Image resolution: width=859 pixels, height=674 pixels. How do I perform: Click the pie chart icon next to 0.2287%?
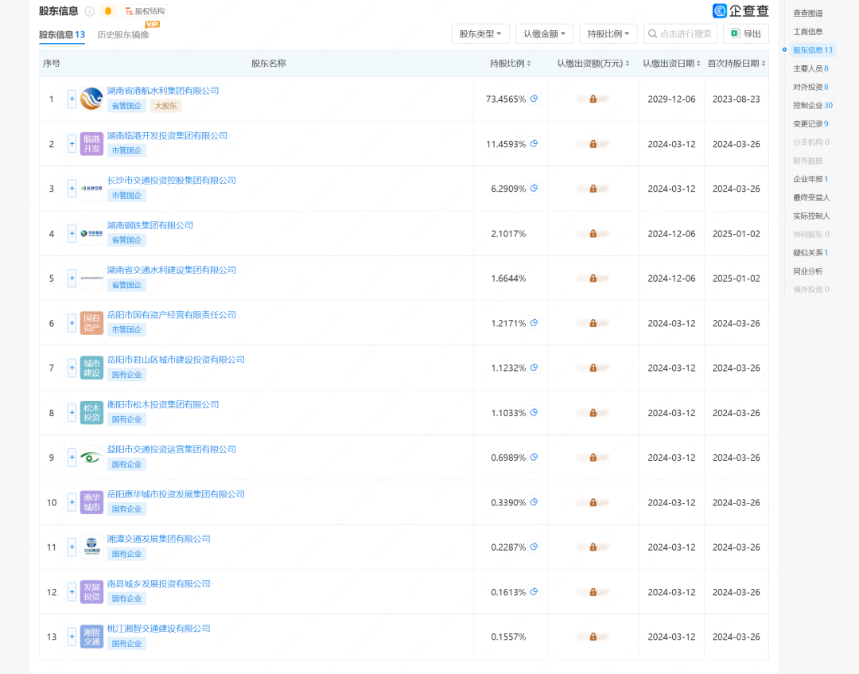(534, 547)
